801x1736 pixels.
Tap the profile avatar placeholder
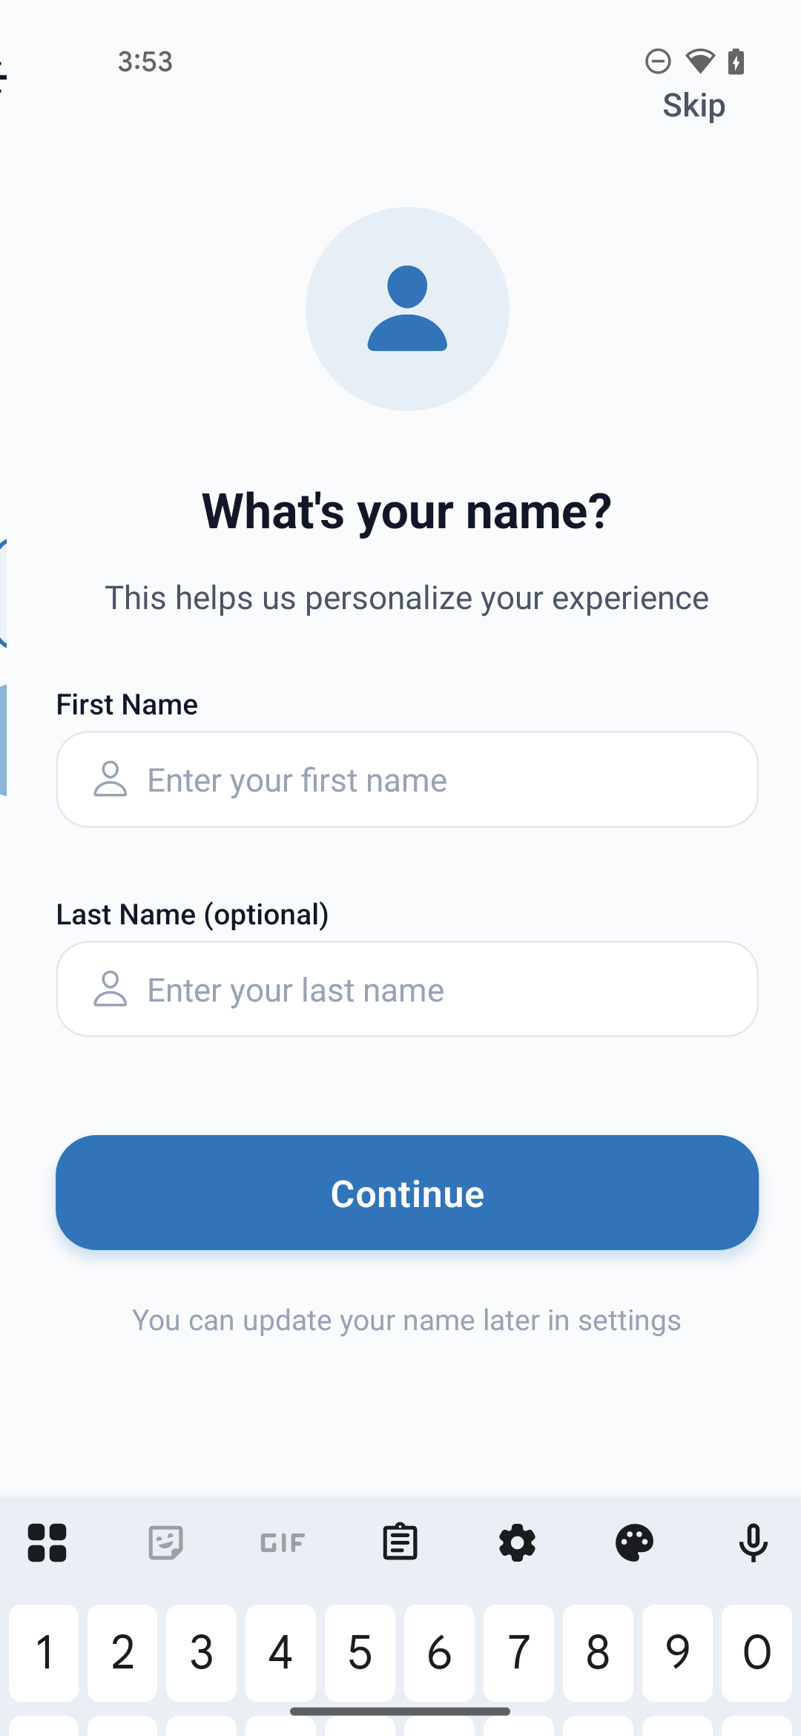407,309
